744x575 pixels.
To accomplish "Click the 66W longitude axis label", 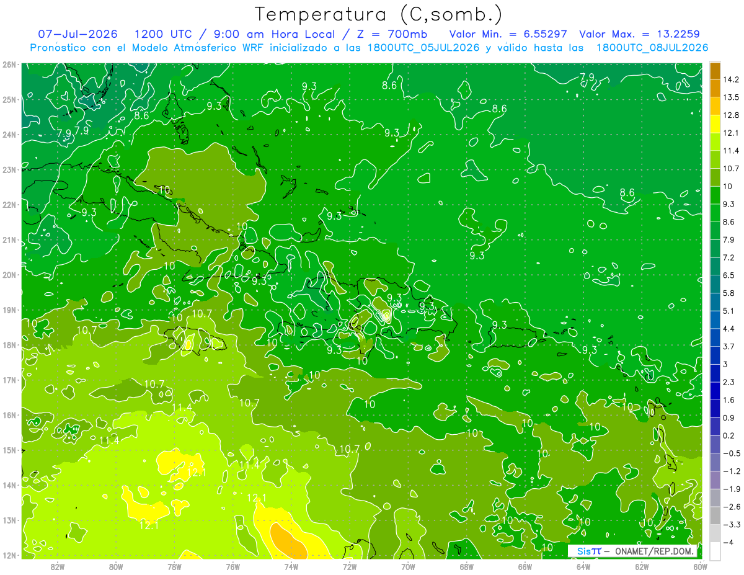I will coord(525,566).
